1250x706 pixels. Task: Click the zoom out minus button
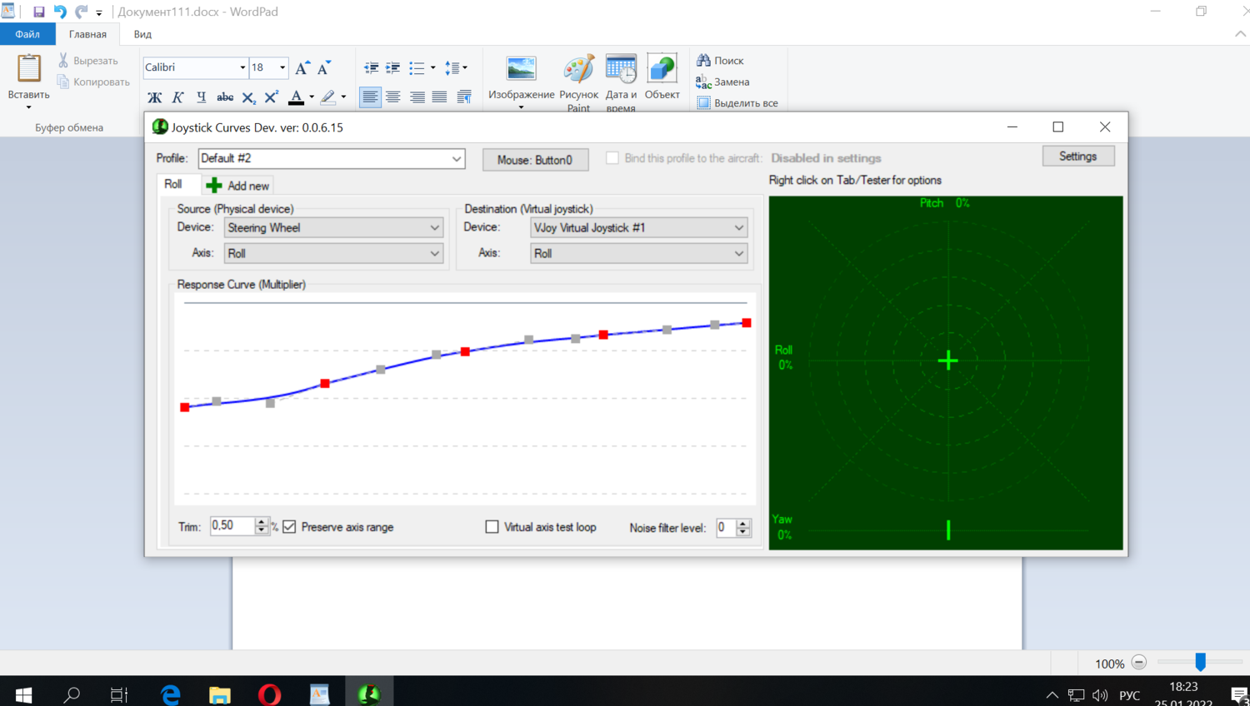point(1139,663)
